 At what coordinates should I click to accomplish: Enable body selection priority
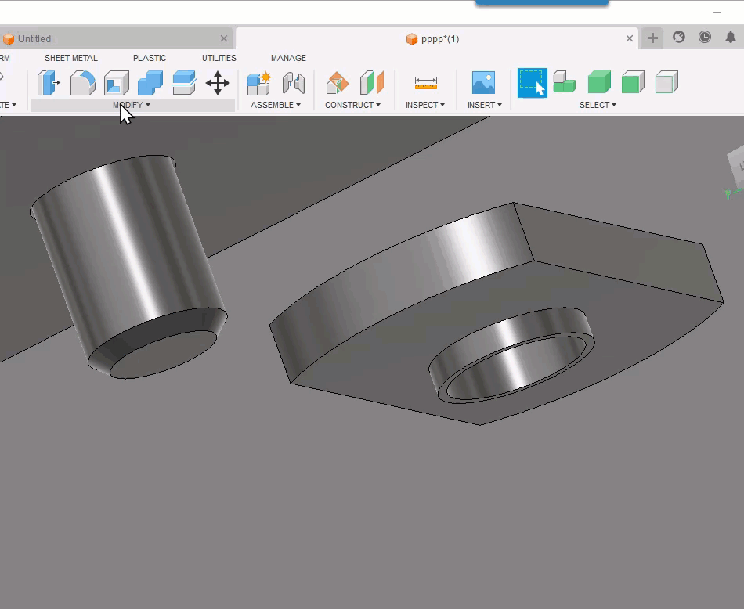click(x=599, y=83)
